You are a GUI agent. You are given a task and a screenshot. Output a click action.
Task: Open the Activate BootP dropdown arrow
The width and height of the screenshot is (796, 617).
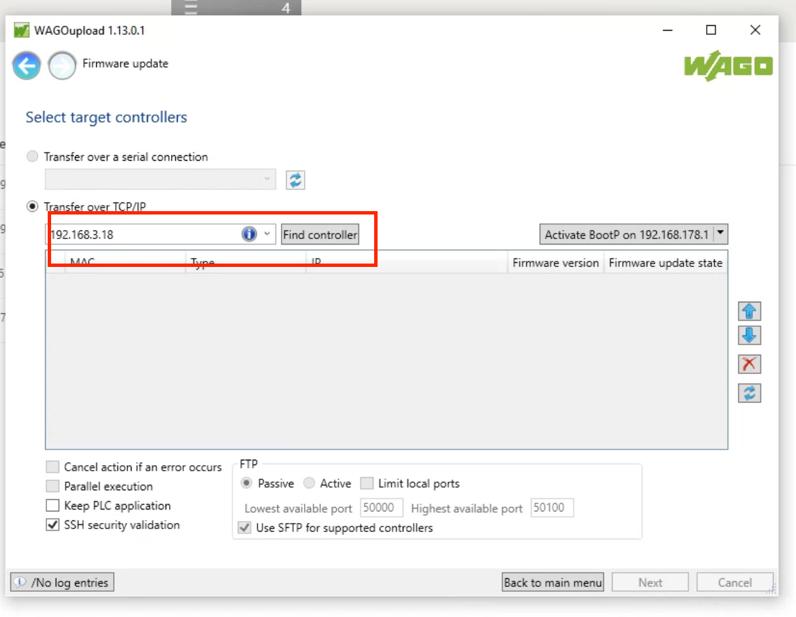pyautogui.click(x=721, y=234)
